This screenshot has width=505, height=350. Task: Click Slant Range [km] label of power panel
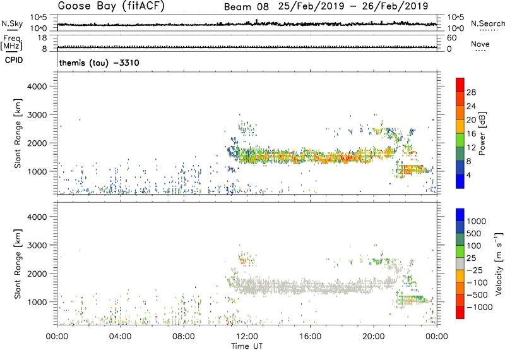(x=18, y=133)
